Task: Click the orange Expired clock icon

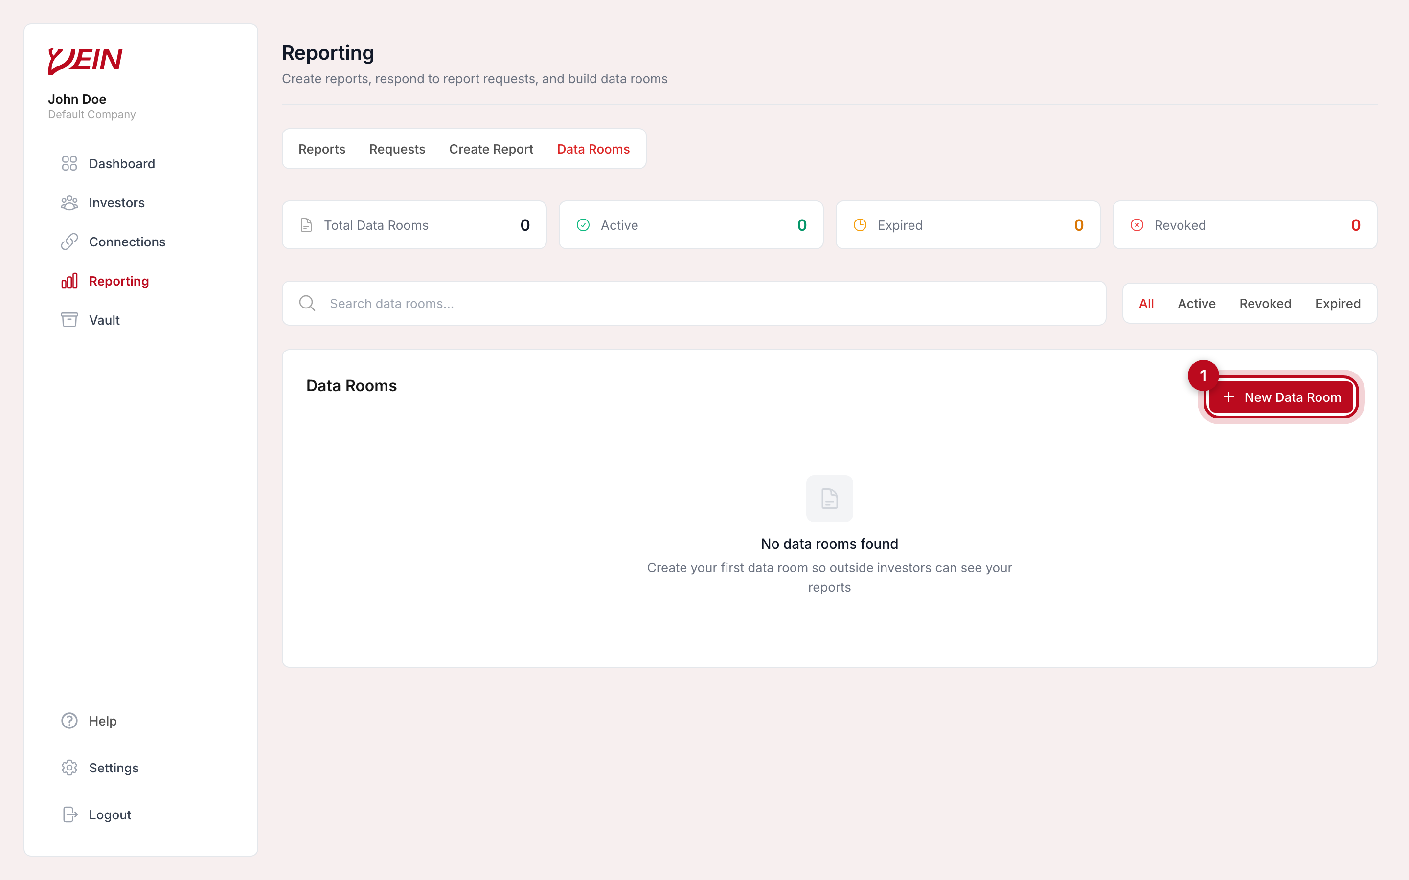Action: (860, 225)
